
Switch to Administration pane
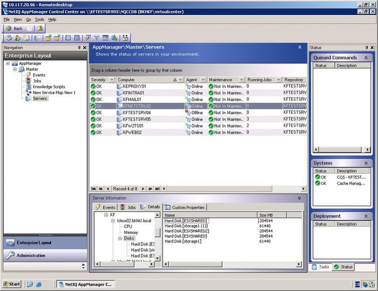coord(45,255)
